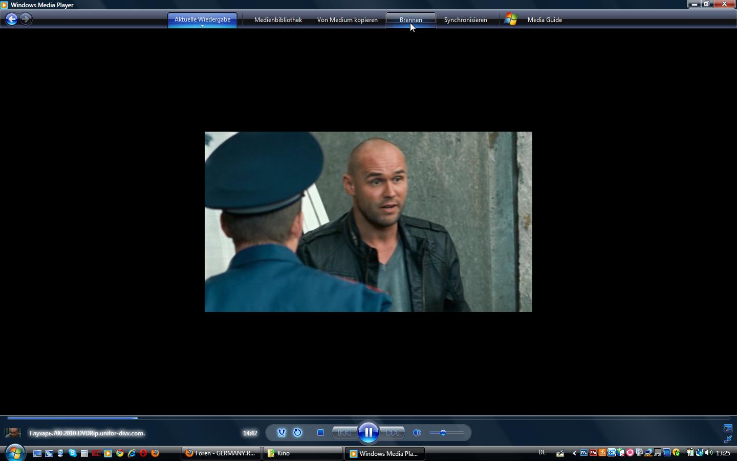
Task: Minimize the Windows Media Player window
Action: tap(694, 4)
